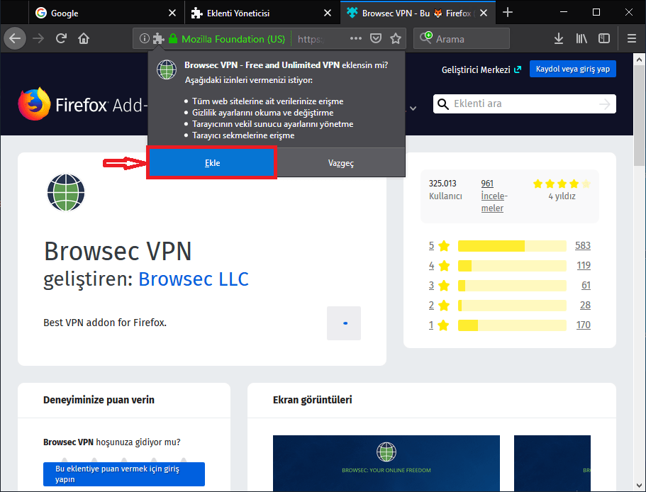Close the Browsec VPN tab
This screenshot has width=646, height=492.
click(x=484, y=13)
